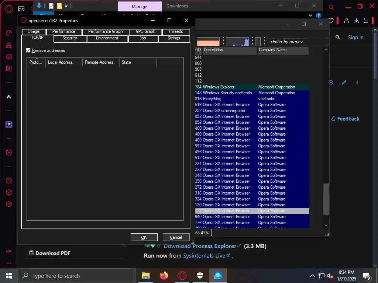Viewport: 378px width, 283px height.
Task: Sort by the Local Address column header
Action: pos(64,62)
